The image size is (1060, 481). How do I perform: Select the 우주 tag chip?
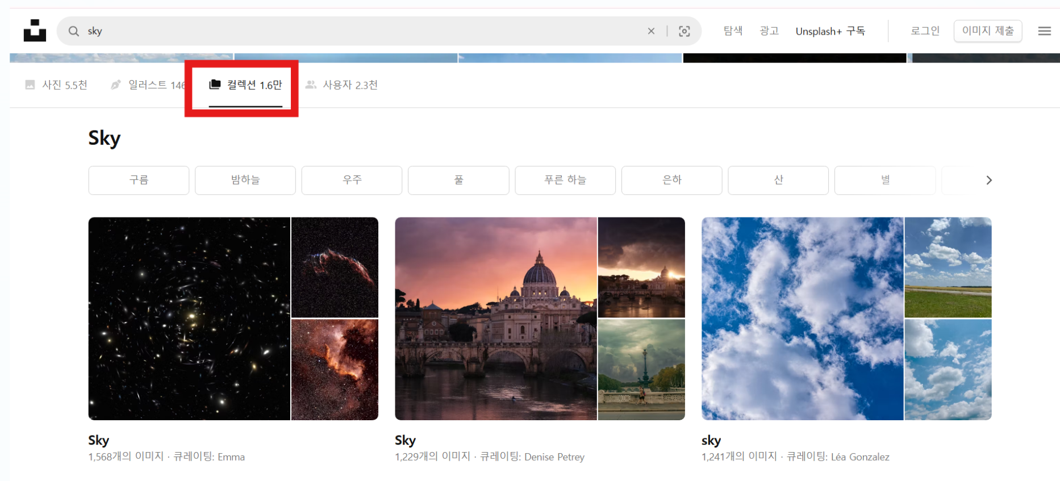(352, 180)
